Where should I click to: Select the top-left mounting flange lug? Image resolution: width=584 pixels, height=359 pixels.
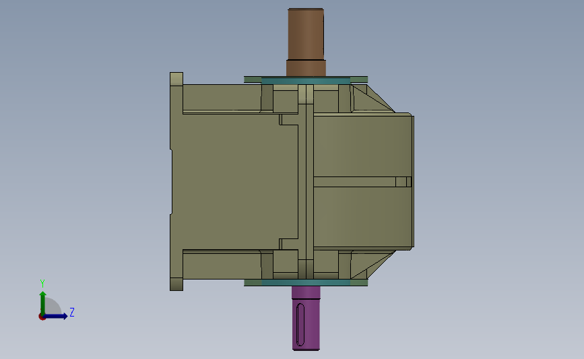click(176, 79)
